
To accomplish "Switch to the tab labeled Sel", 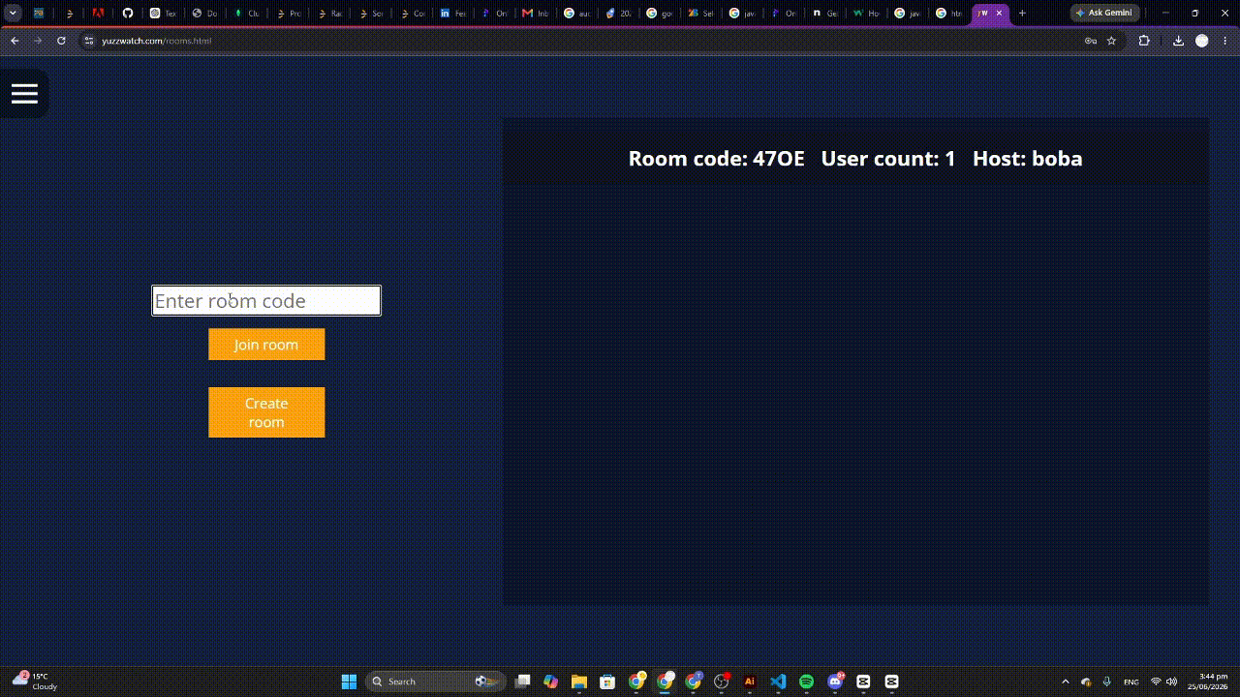I will click(x=699, y=13).
